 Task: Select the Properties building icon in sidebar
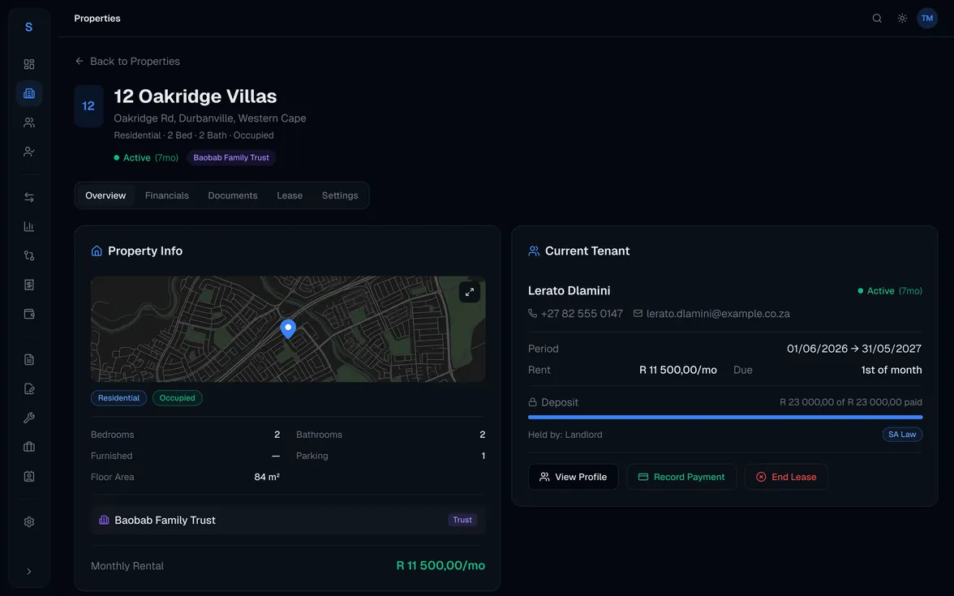pyautogui.click(x=28, y=93)
